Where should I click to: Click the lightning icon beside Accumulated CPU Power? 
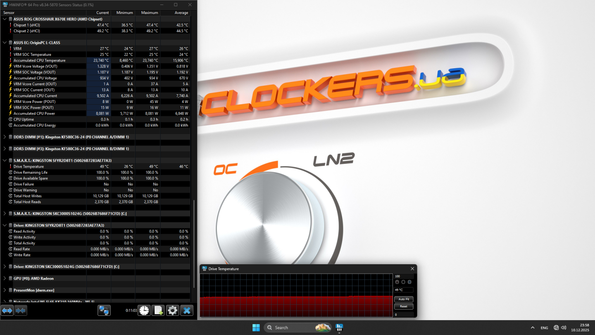click(10, 113)
